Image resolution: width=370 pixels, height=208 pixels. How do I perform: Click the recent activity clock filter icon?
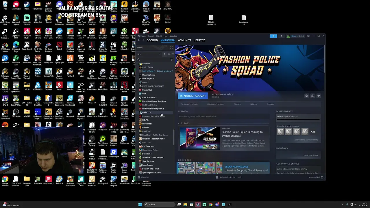(x=169, y=54)
